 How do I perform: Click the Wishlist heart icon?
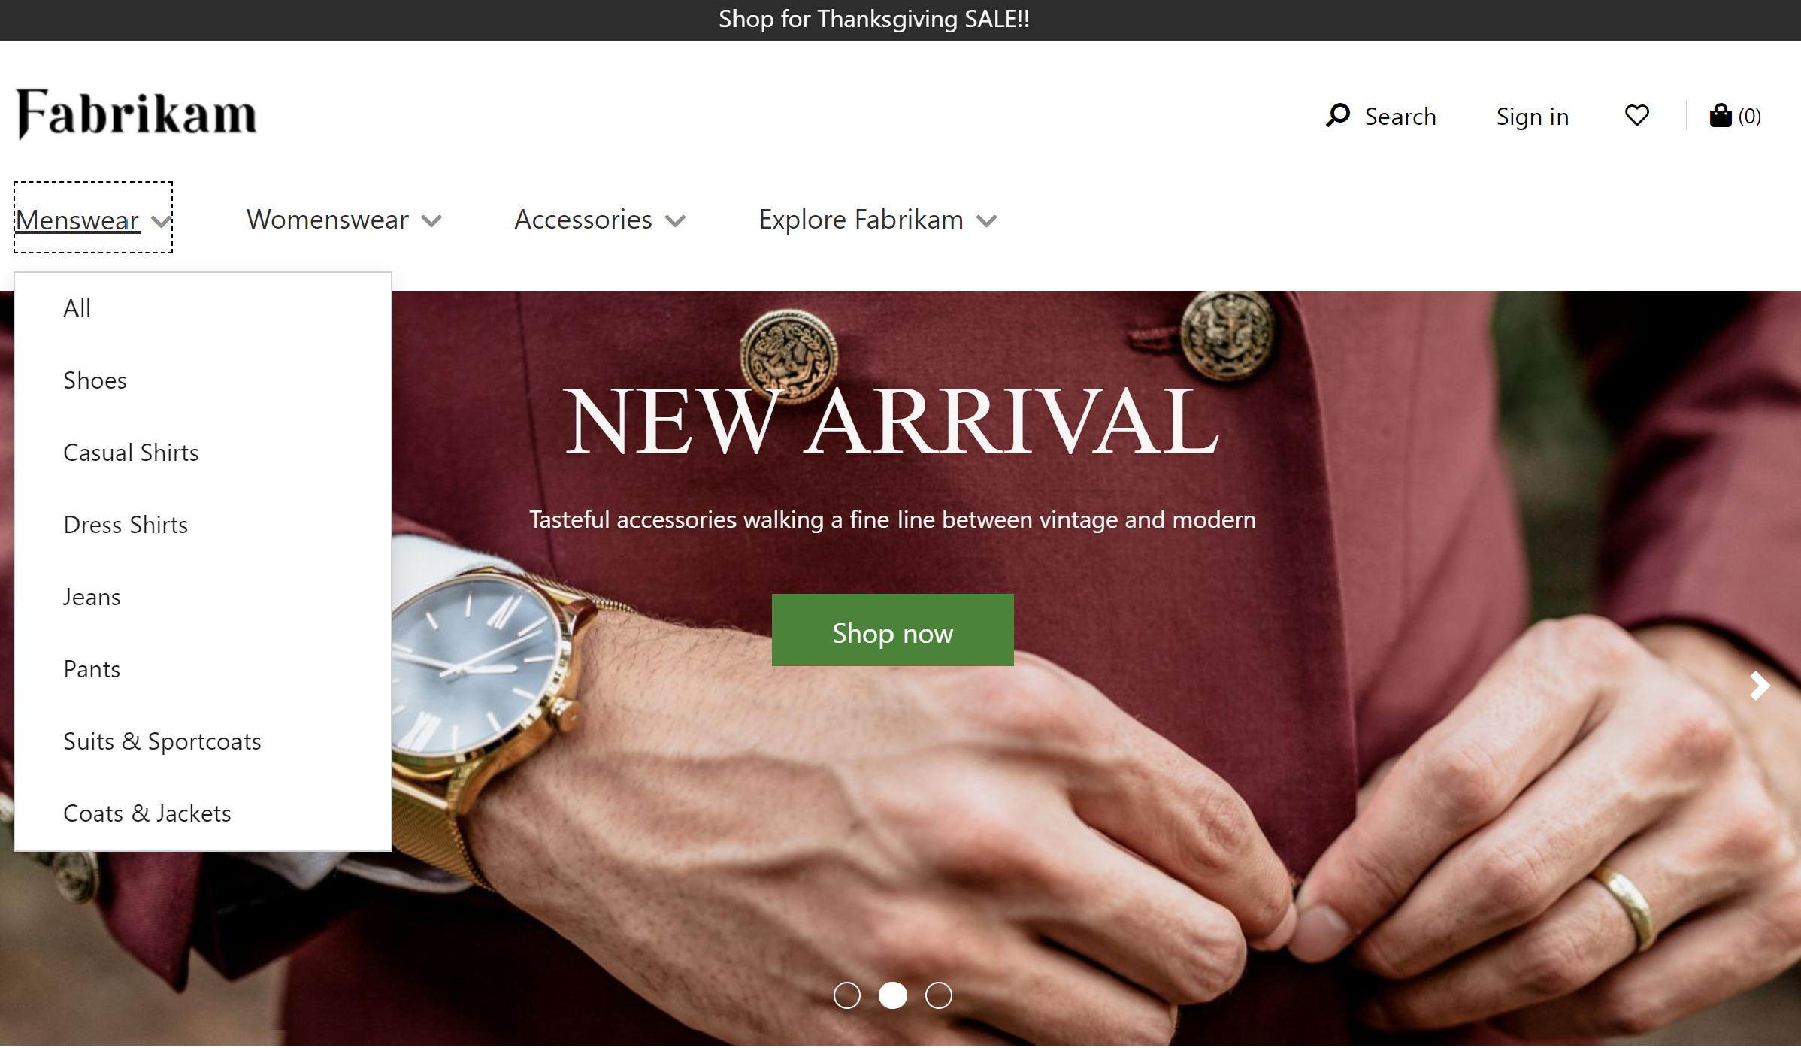click(1638, 115)
